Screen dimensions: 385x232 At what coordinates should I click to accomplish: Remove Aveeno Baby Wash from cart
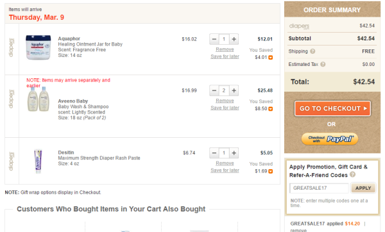click(225, 101)
